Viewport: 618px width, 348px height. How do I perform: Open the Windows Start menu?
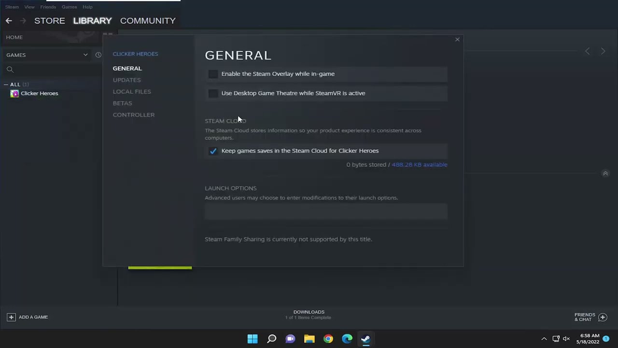(253, 339)
